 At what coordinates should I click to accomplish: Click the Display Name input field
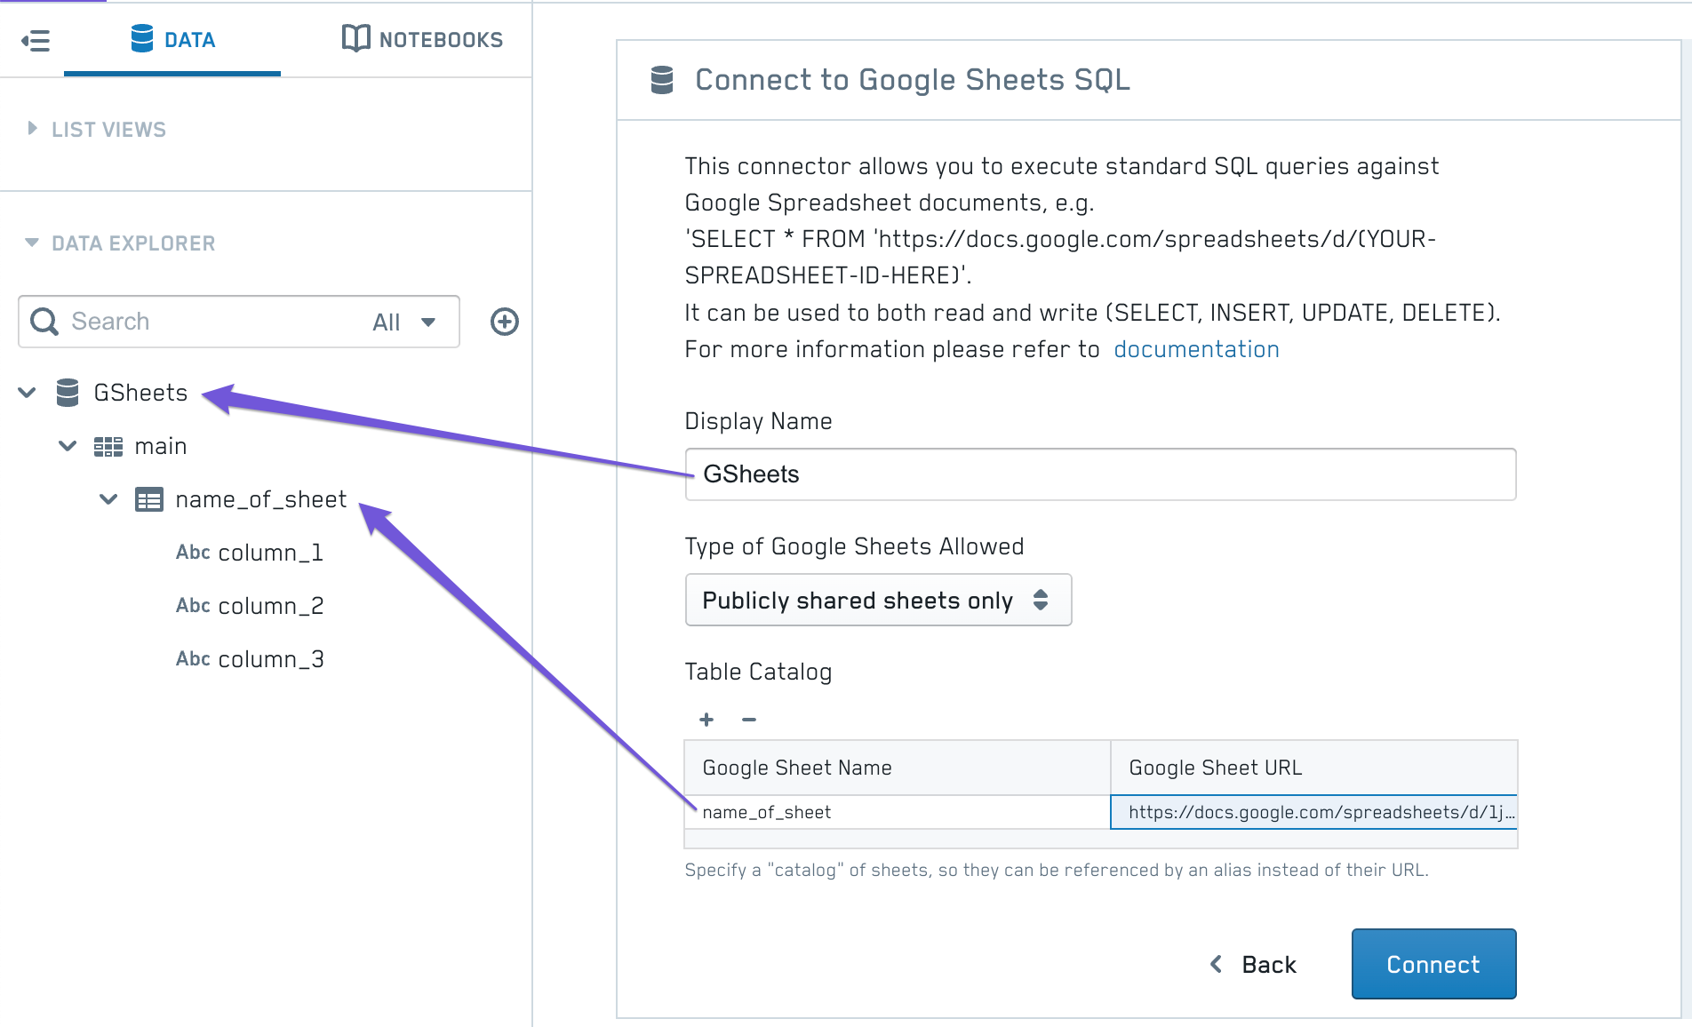[1100, 474]
